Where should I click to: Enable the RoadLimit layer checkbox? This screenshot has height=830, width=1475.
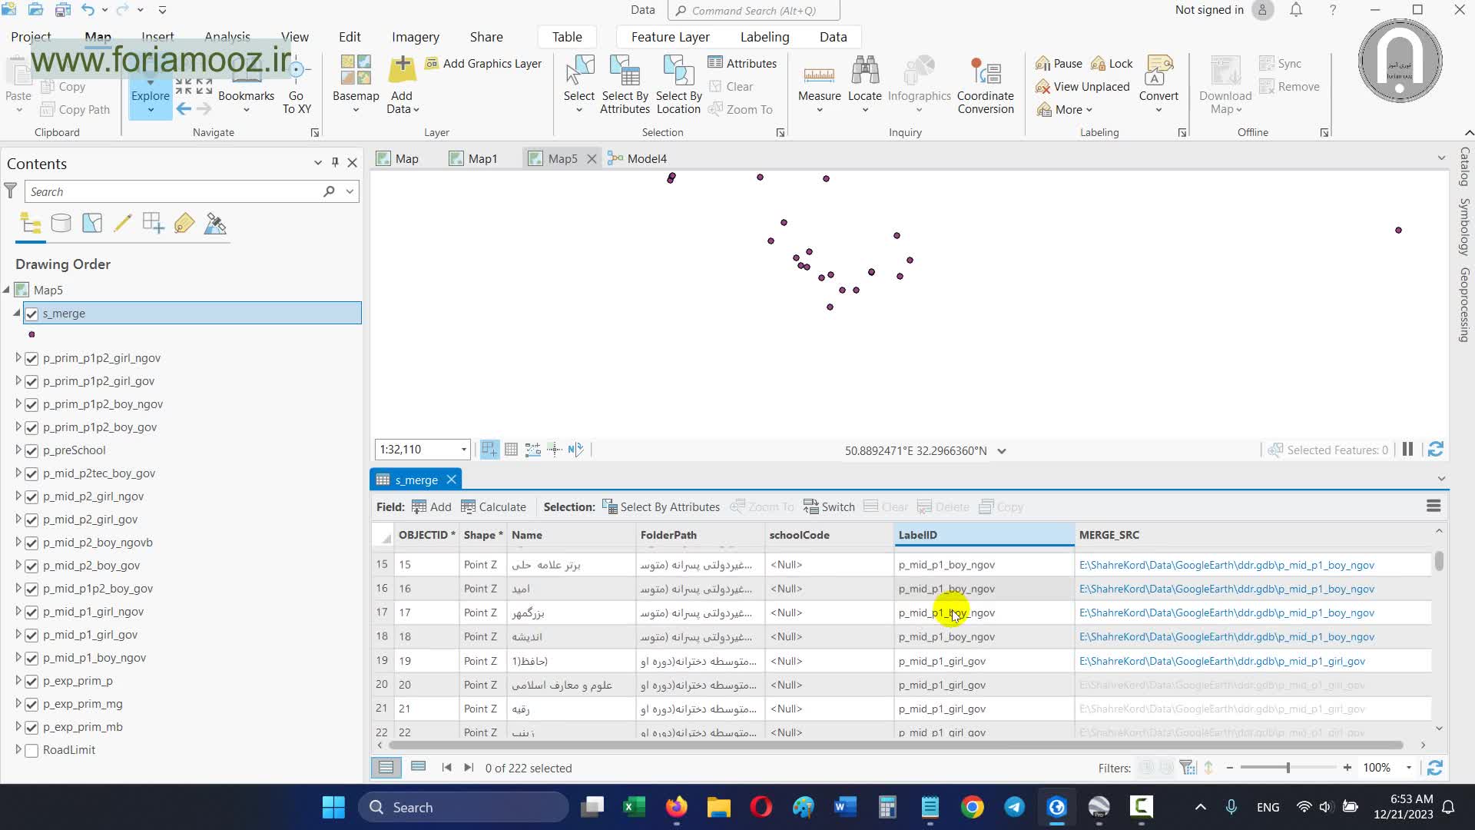(x=31, y=750)
